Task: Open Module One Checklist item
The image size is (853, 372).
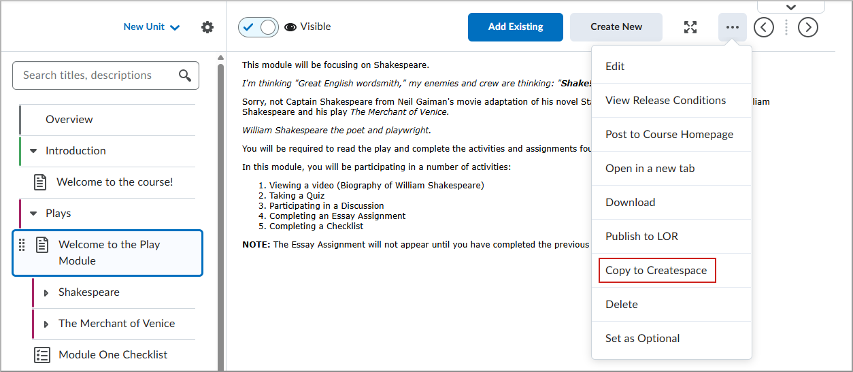Action: point(114,355)
